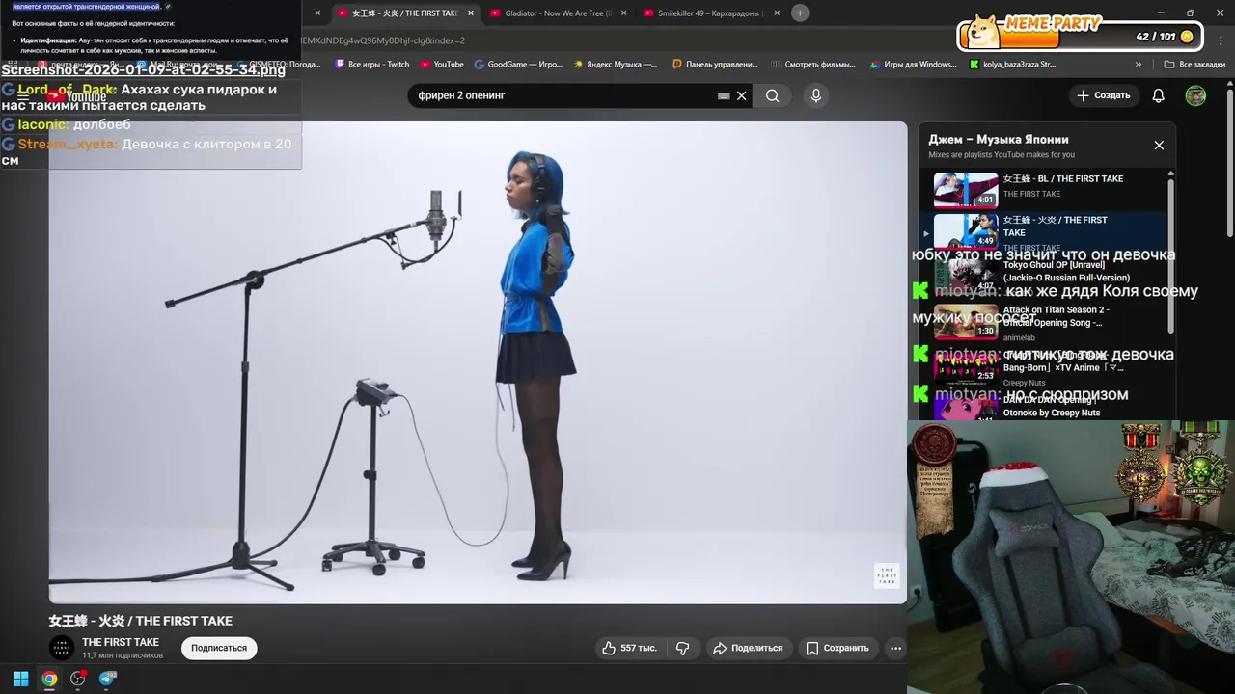The height and width of the screenshot is (694, 1235).
Task: Open a new browser tab with plus
Action: click(800, 13)
